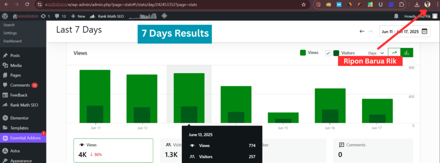Select the Comments stat card
Image resolution: width=440 pixels, height=163 pixels.
(373, 151)
